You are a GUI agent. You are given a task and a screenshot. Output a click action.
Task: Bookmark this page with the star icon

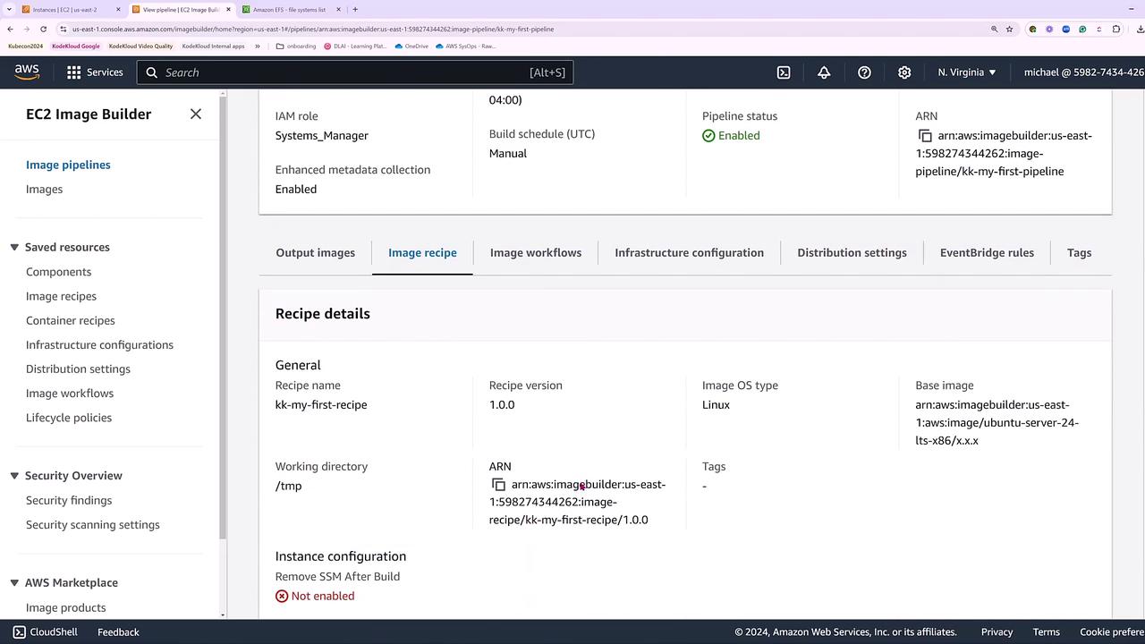[1010, 29]
